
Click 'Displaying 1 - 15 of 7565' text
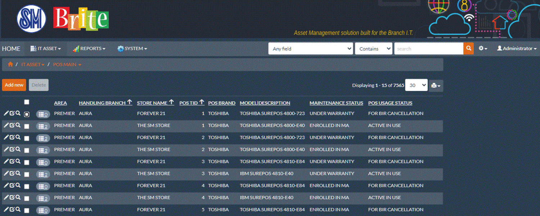click(x=378, y=86)
